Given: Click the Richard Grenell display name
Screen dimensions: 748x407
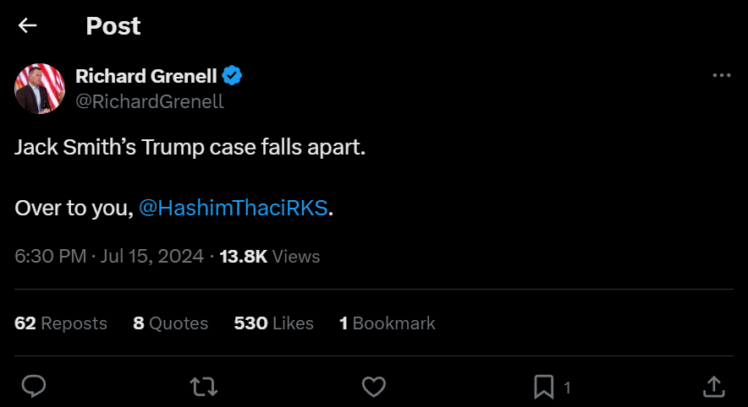Looking at the screenshot, I should click(146, 76).
